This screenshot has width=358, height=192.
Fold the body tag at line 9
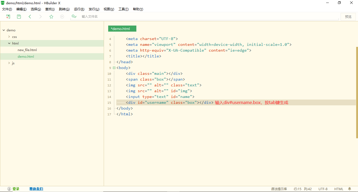[x=114, y=68]
